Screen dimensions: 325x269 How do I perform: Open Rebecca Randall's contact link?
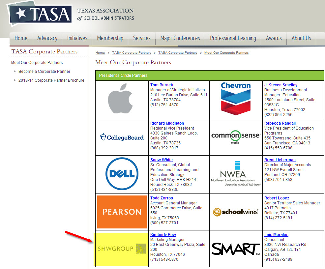point(280,123)
